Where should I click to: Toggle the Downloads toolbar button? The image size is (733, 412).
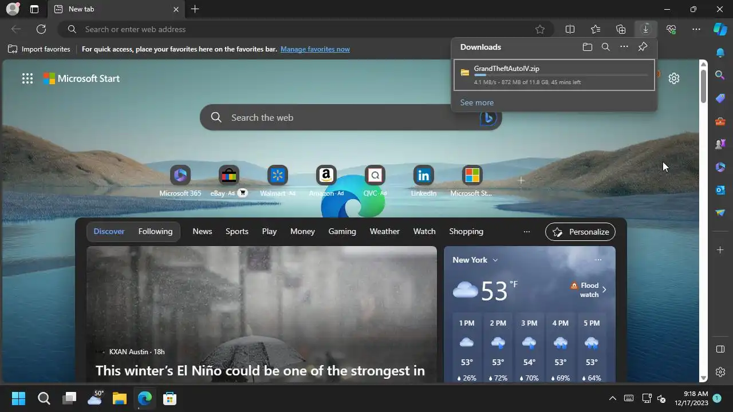tap(645, 29)
